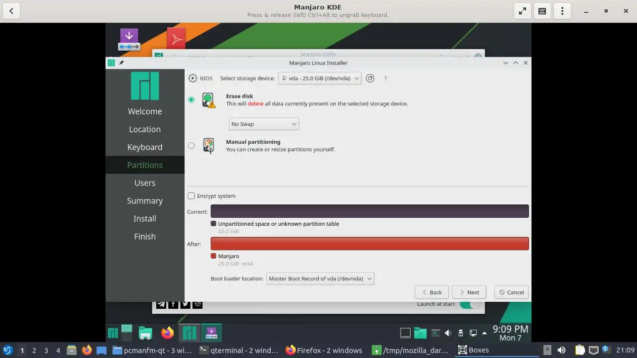Click the BIOS label icon
The height and width of the screenshot is (358, 637).
point(193,78)
